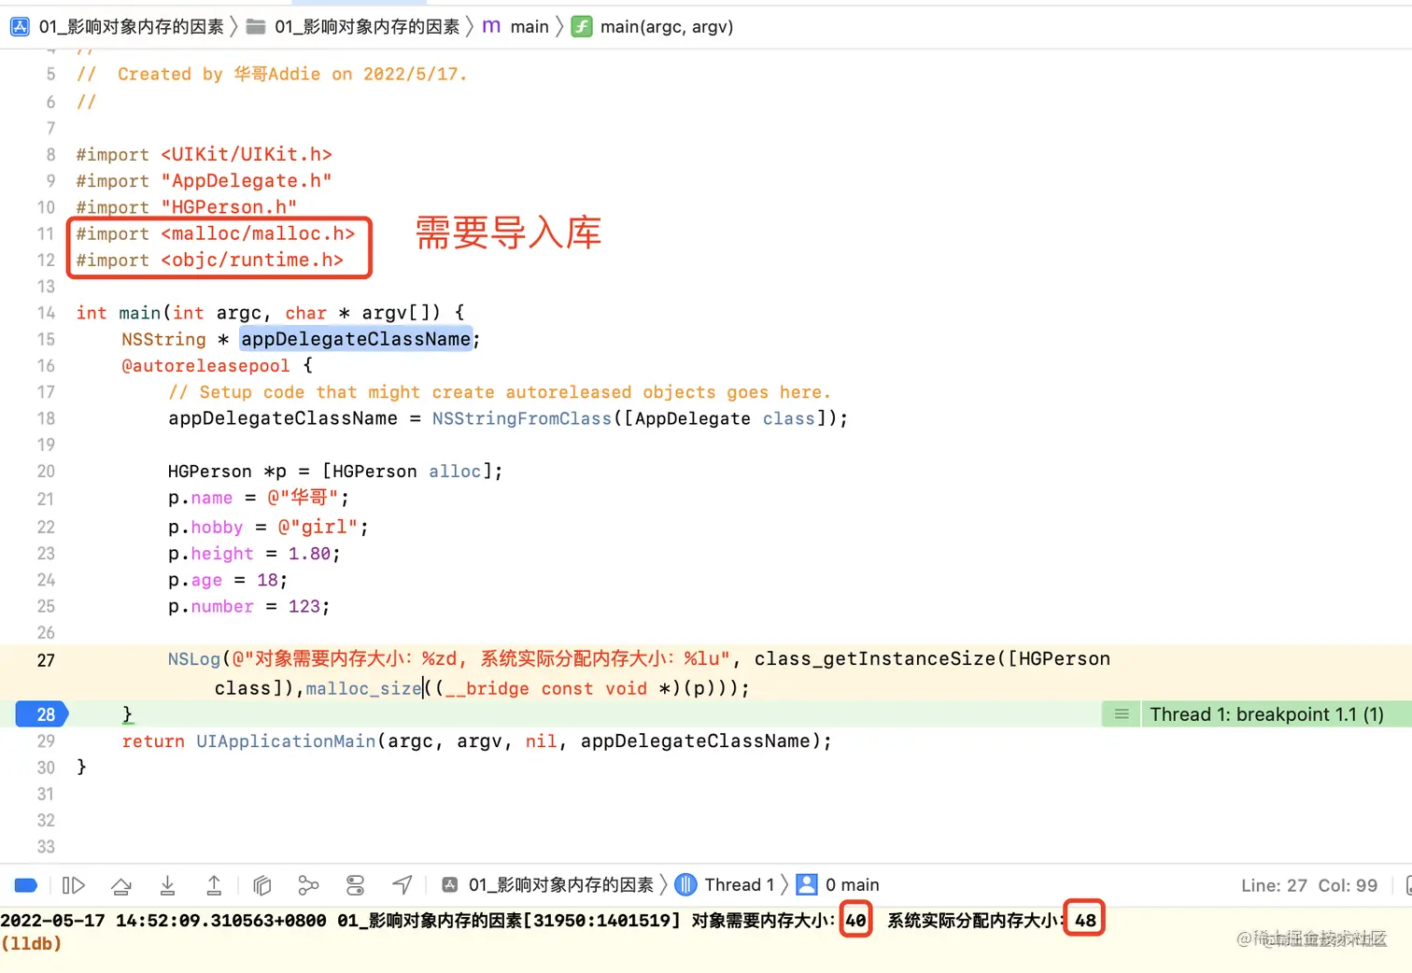Open Environment Overrides in debug bar

[x=356, y=885]
